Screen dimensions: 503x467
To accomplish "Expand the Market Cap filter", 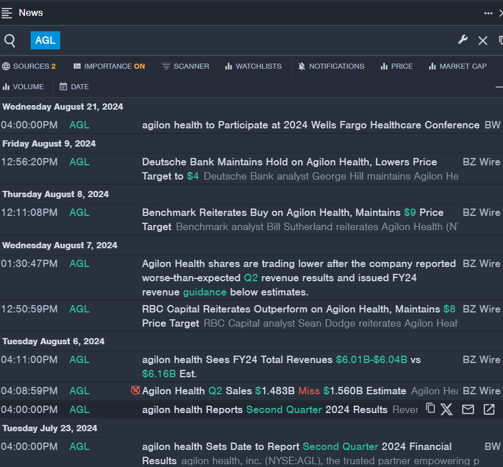I will coord(457,66).
